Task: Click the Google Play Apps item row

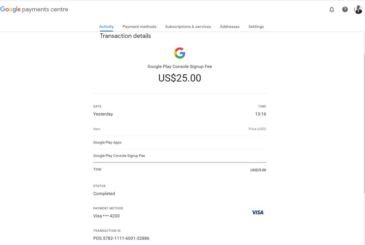Action: pos(180,143)
